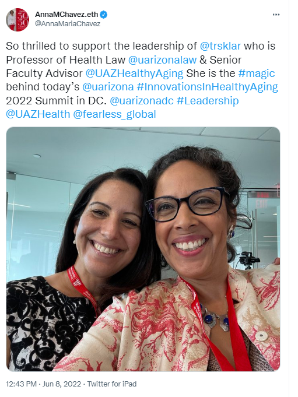Image resolution: width=298 pixels, height=397 pixels.
Task: Open the AnnaMChavez.eth display name
Action: pos(66,15)
